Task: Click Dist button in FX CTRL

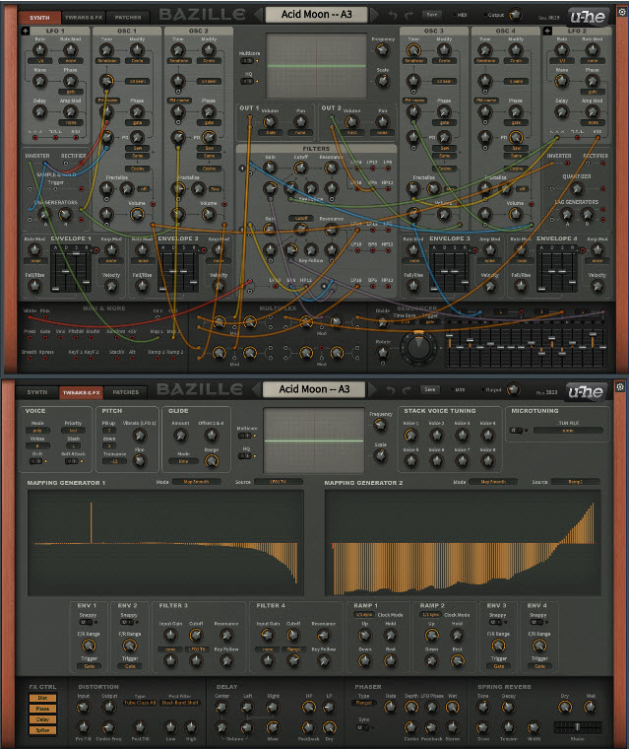Action: click(x=42, y=698)
